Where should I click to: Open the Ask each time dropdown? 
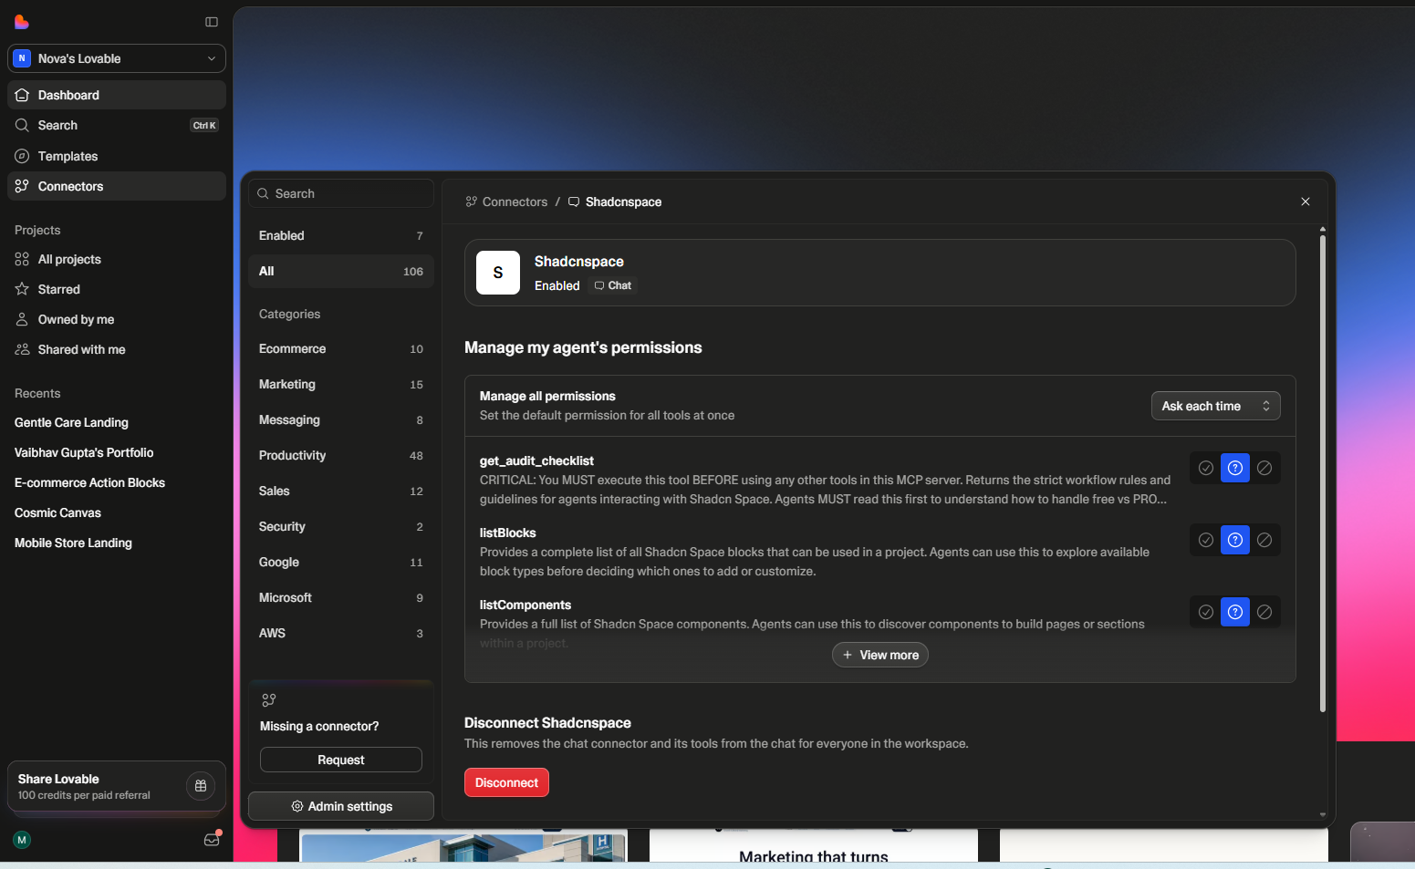tap(1216, 406)
